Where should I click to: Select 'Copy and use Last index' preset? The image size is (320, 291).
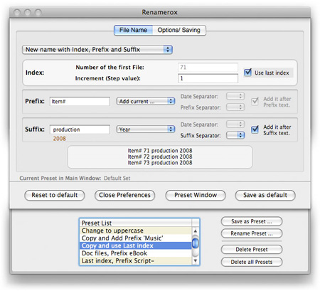[135, 245]
